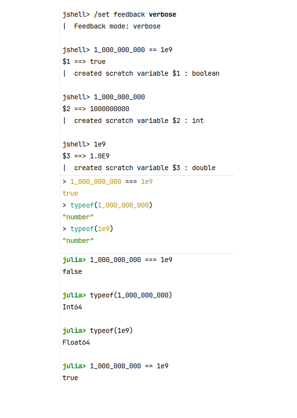Click the julia 'typeof(1_000_000_000)' line
The image size is (297, 418).
click(x=117, y=295)
